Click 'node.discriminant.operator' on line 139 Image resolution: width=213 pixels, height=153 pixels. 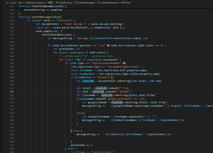72,45
